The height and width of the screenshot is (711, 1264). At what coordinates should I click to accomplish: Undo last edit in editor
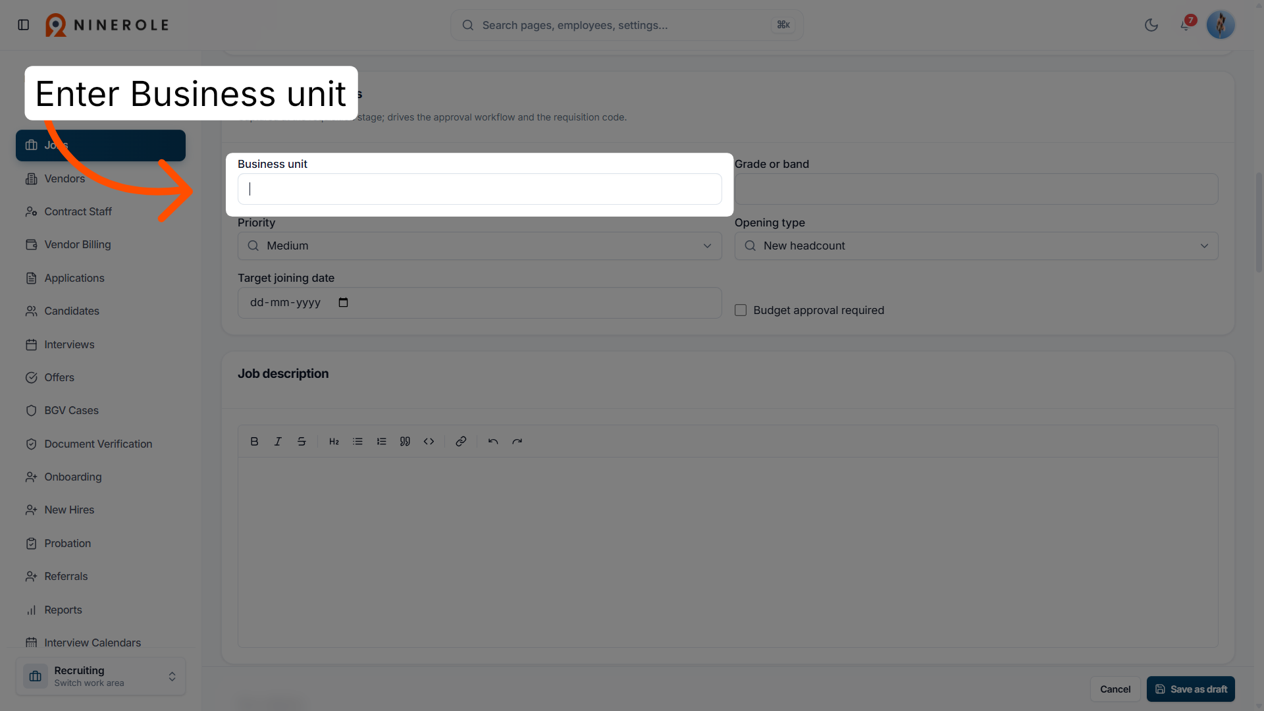(493, 442)
